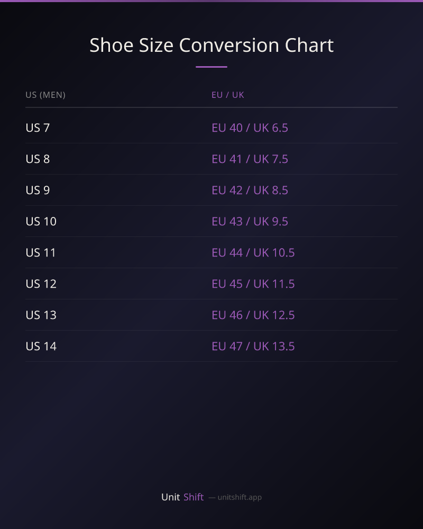Click the EU 43 / UK 9.5 conversion

[250, 221]
